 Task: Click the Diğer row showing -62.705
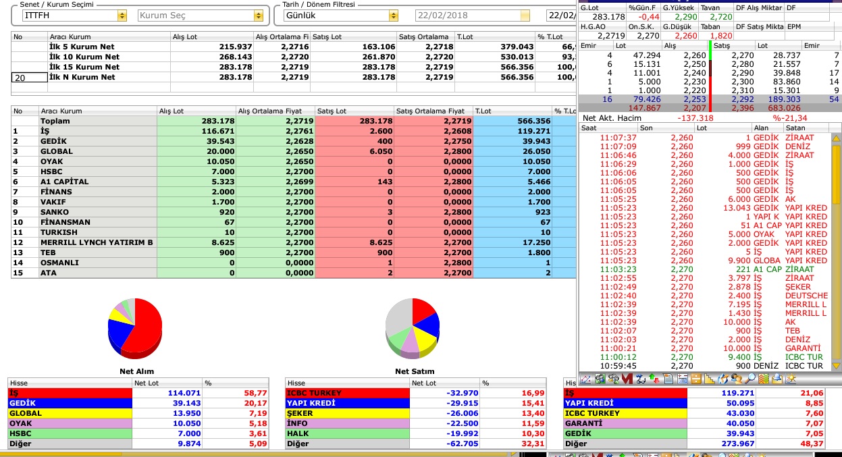(417, 443)
